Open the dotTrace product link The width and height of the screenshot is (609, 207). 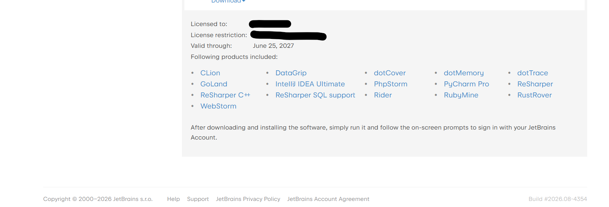[533, 73]
